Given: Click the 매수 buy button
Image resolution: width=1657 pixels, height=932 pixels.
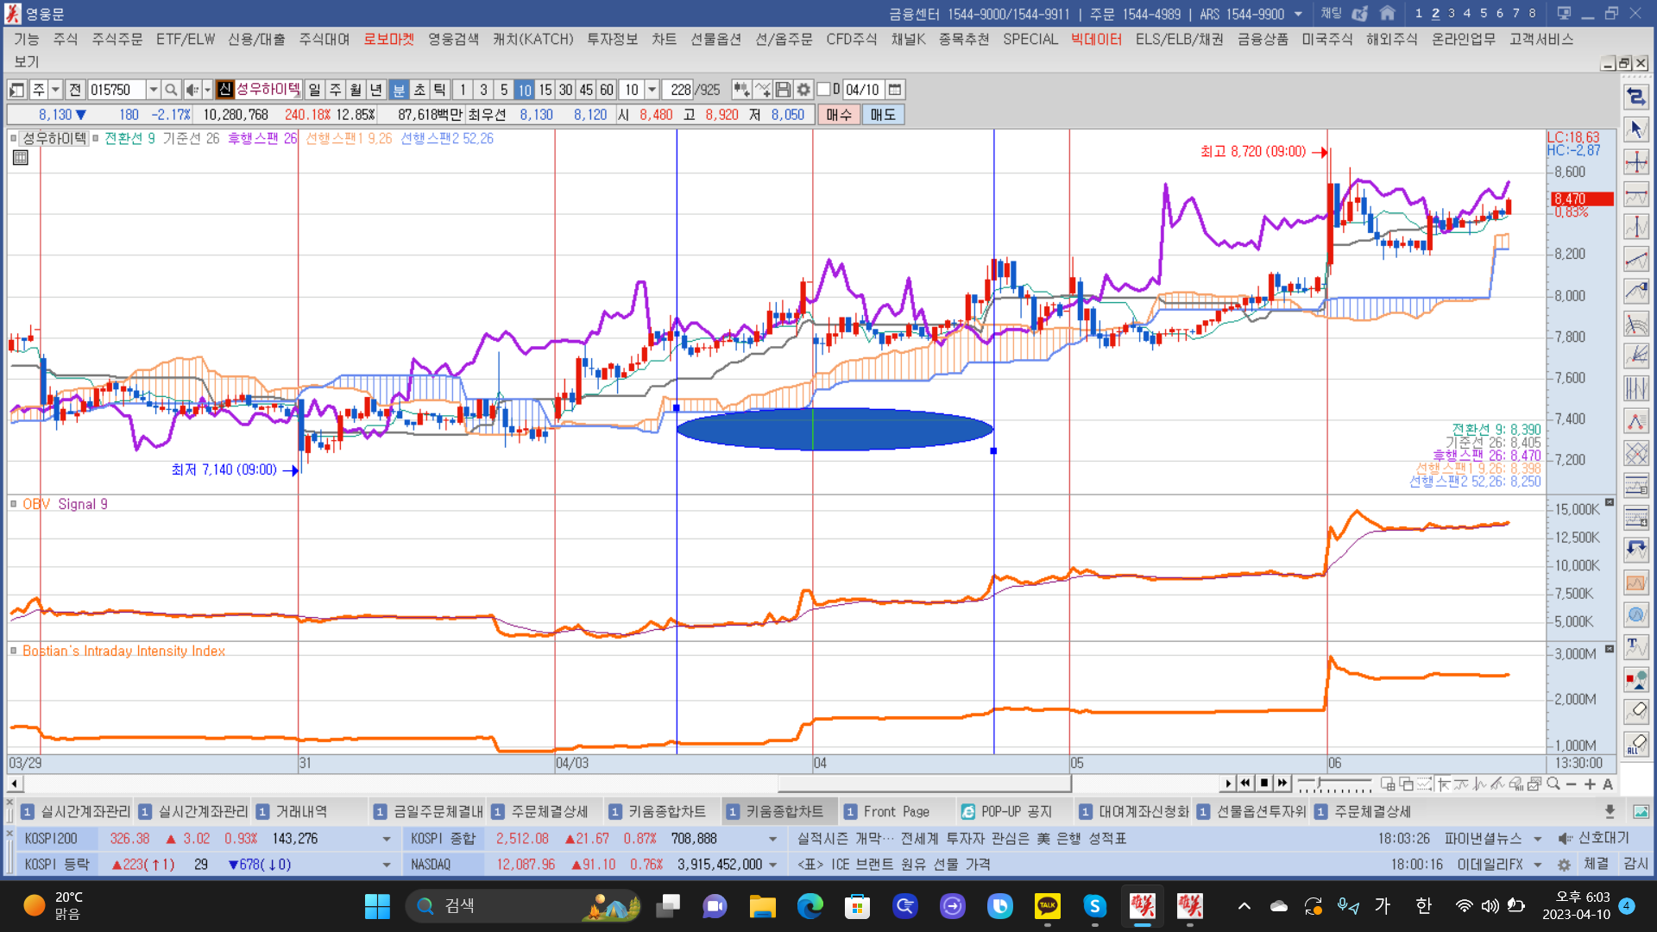Looking at the screenshot, I should 838,115.
